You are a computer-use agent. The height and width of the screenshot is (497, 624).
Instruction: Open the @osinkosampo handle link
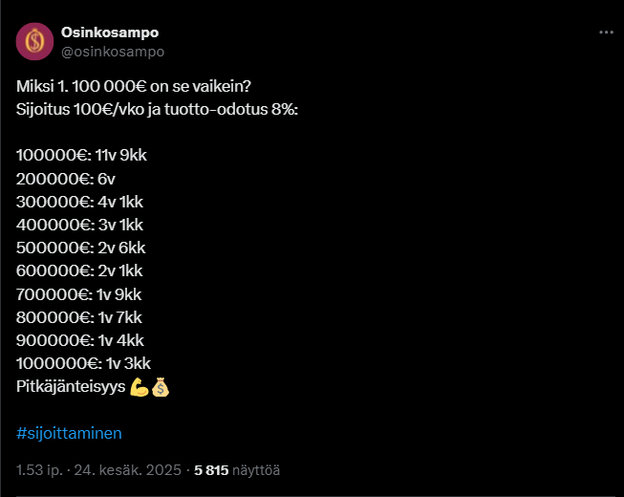pyautogui.click(x=113, y=52)
